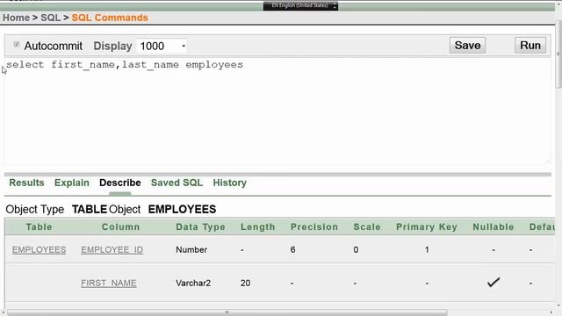Click the Save button
The width and height of the screenshot is (562, 316).
point(467,45)
